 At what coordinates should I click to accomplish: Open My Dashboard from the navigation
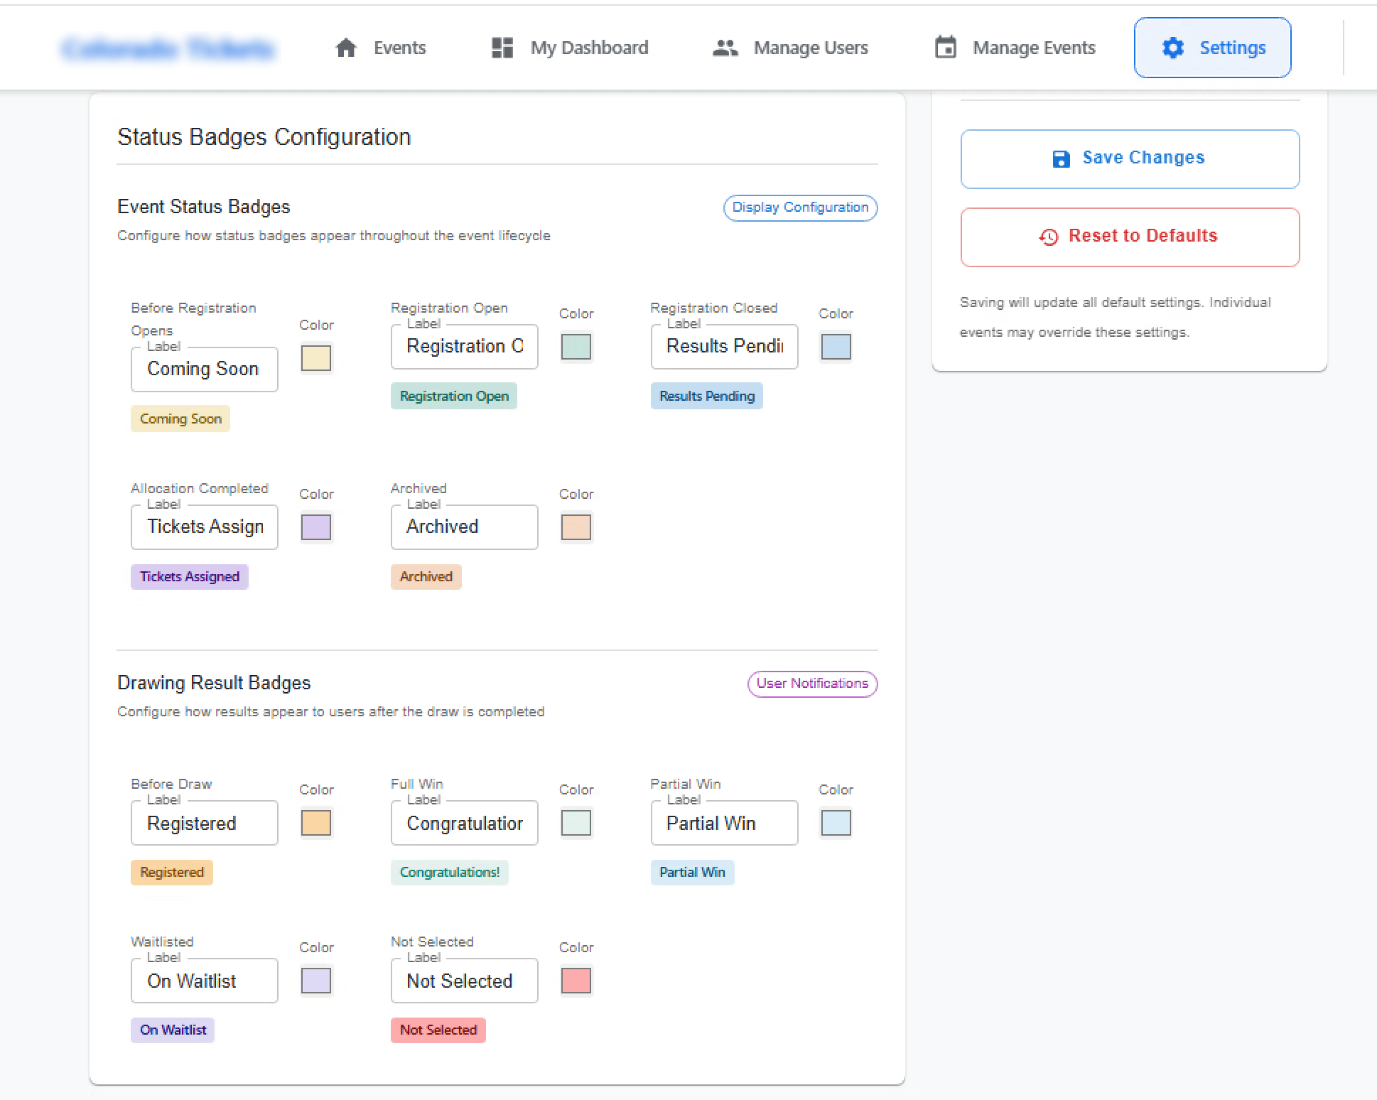[x=589, y=48]
